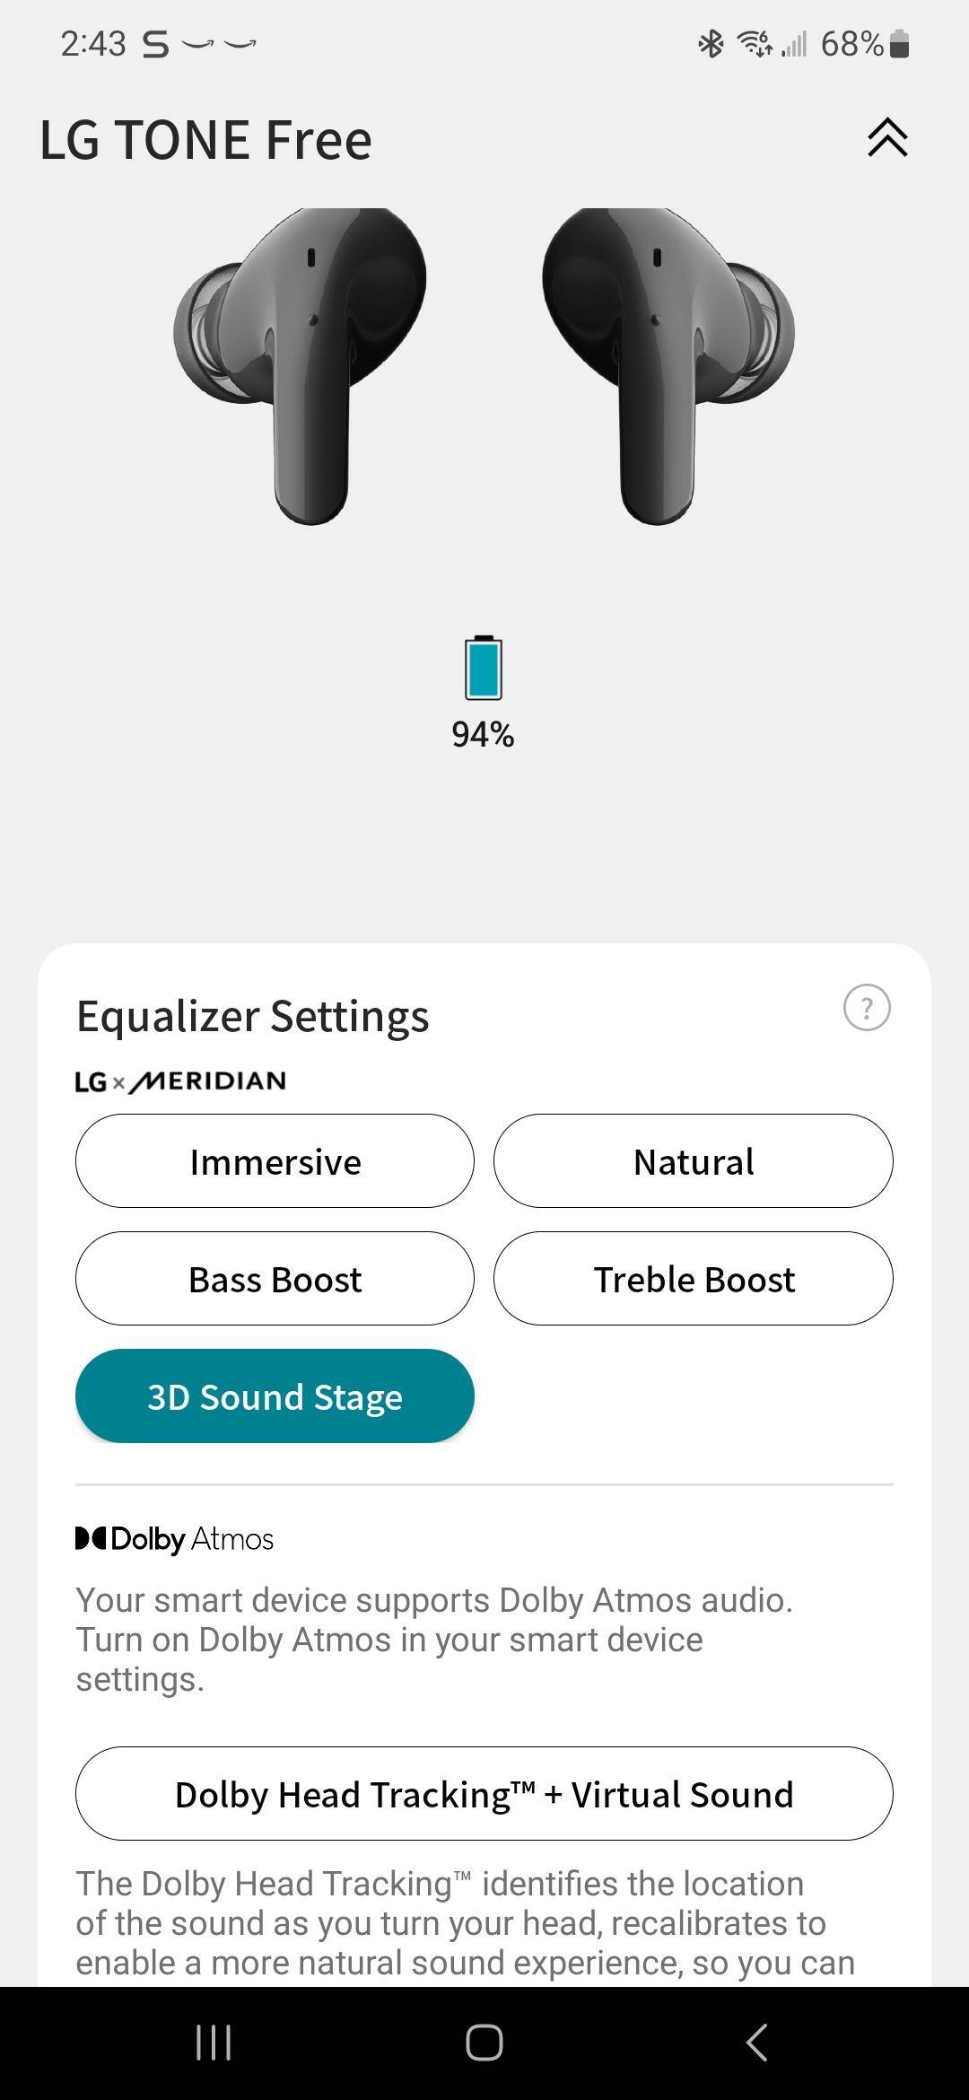The width and height of the screenshot is (969, 2100).
Task: Tap the Dolby Atmos logo
Action: (x=175, y=1539)
